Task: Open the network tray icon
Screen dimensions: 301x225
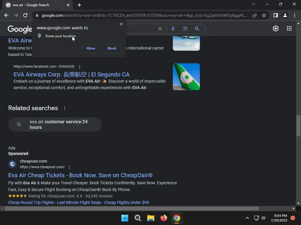Action: 256,218
